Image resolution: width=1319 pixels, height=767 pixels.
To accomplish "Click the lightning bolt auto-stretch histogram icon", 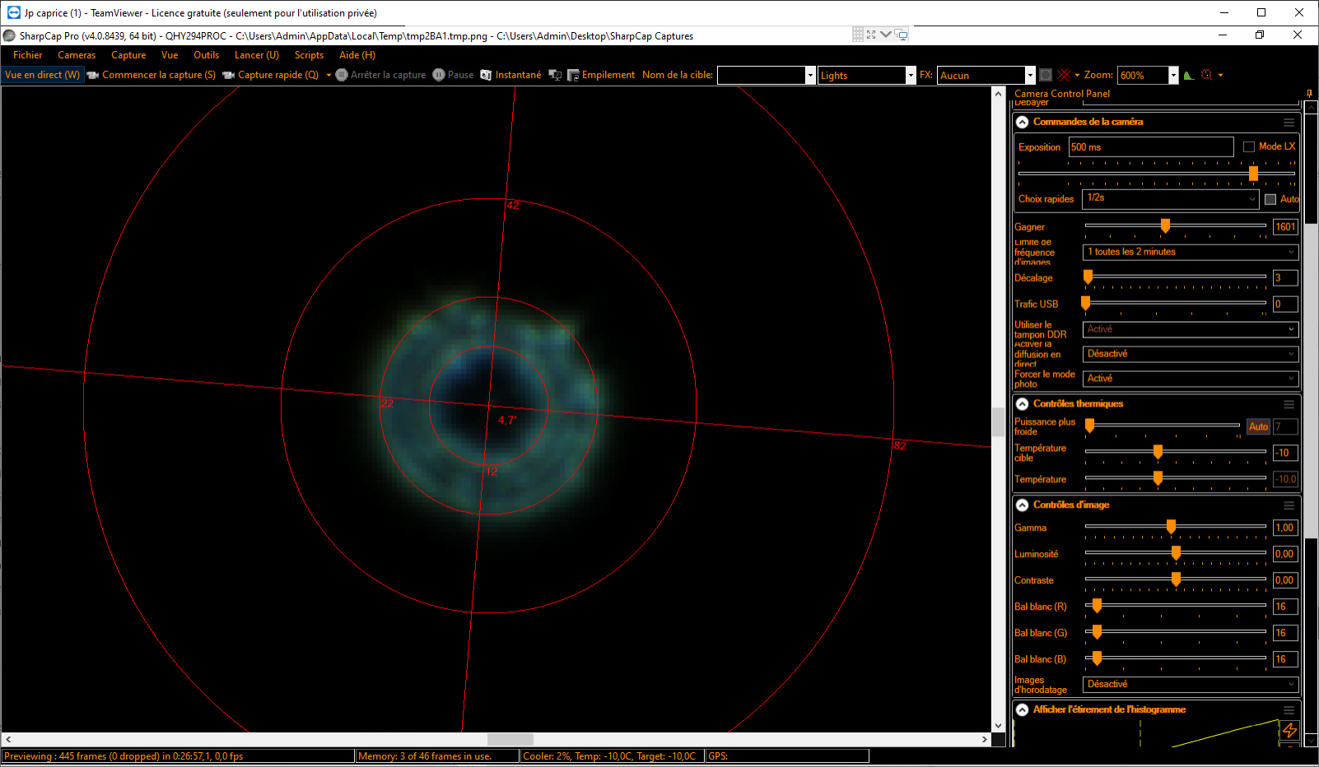I will click(x=1289, y=730).
